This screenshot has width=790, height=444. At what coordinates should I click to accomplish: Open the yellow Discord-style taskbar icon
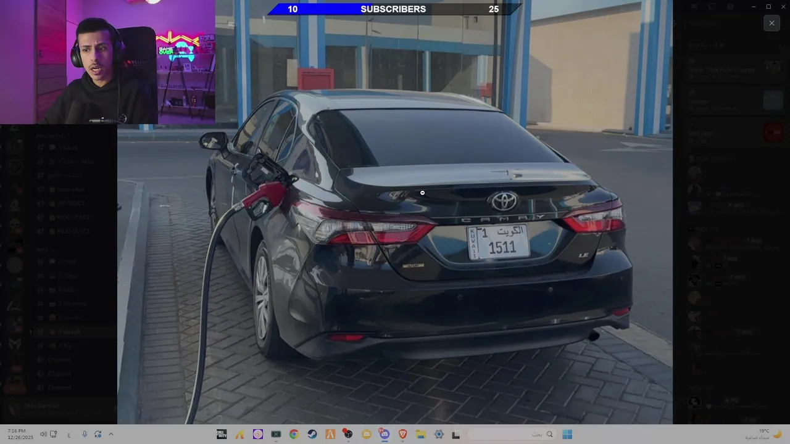pyautogui.click(x=367, y=434)
